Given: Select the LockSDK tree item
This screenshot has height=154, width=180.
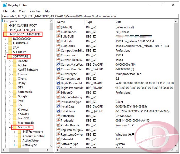Looking at the screenshot, I should 23,118.
